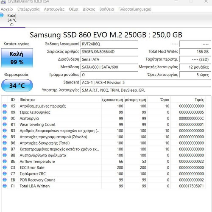212x212 pixels.
Task: Click the 34 °C temperature button
Action: click(x=17, y=85)
